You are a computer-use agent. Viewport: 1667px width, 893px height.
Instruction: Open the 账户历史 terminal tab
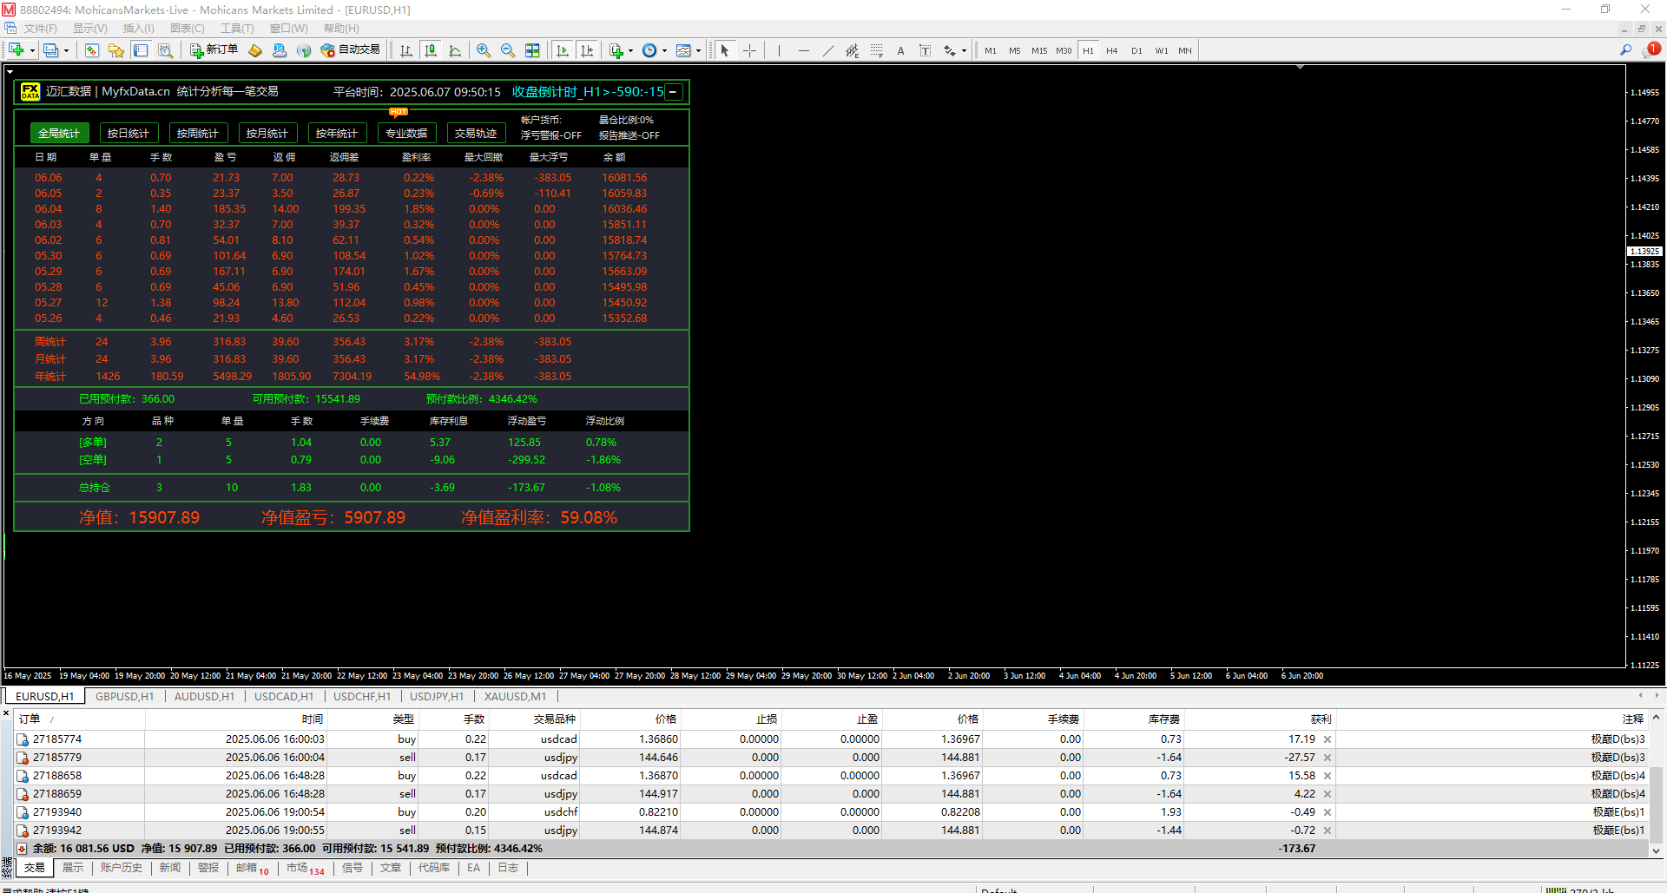click(x=121, y=868)
